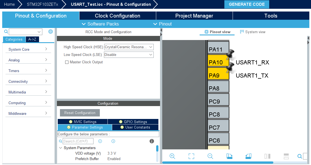Open the Low Speed Clock (LSE) dropdown

coord(129,55)
